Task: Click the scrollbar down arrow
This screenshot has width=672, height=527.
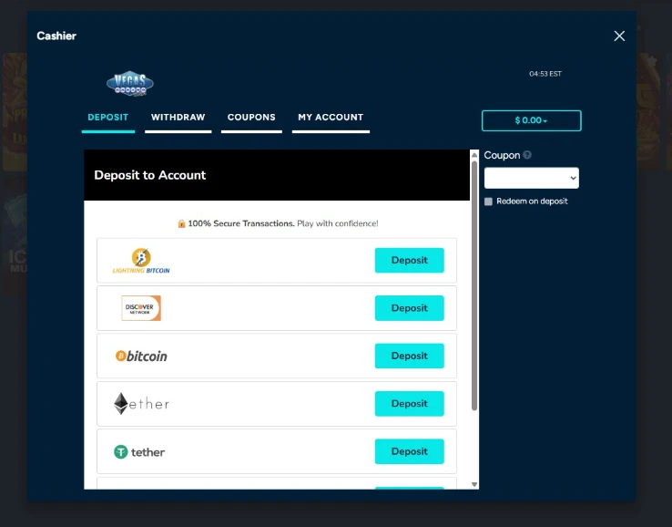Action: [474, 484]
